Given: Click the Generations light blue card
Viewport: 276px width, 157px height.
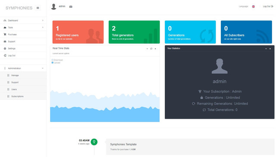Looking at the screenshot, I should tap(190, 32).
